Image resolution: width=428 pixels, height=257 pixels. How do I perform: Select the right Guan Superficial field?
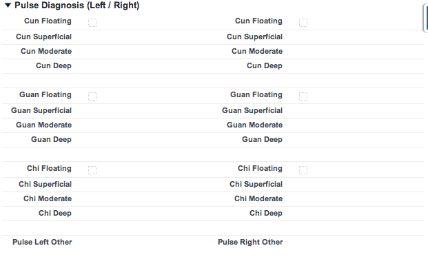[x=355, y=111]
